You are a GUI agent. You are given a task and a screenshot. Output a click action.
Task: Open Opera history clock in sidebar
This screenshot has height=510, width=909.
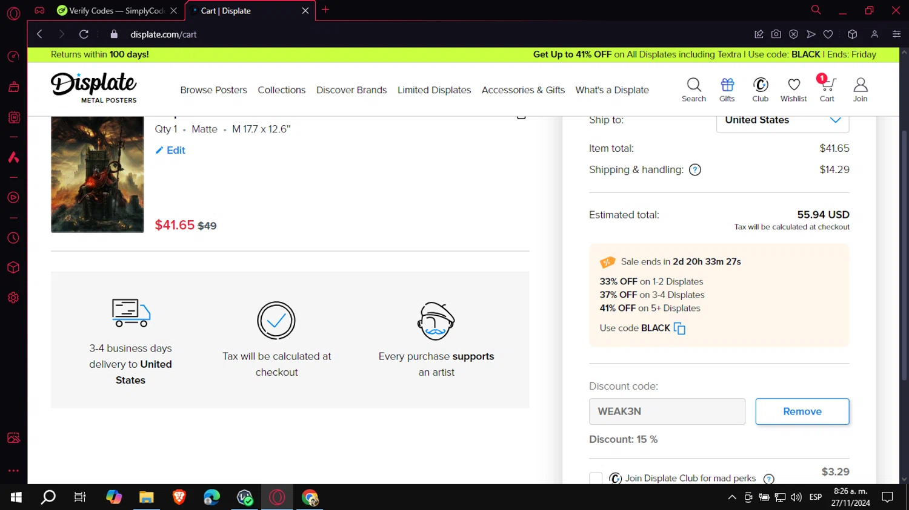[x=13, y=238]
